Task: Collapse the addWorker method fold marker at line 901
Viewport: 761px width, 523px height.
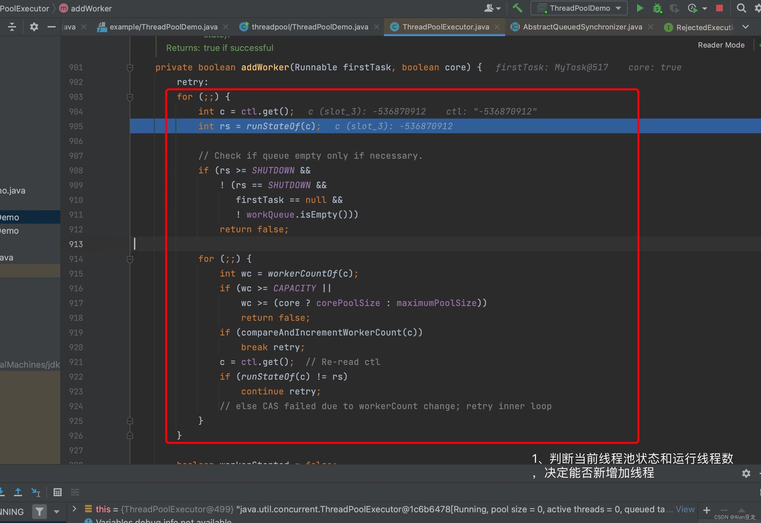Action: (x=130, y=68)
